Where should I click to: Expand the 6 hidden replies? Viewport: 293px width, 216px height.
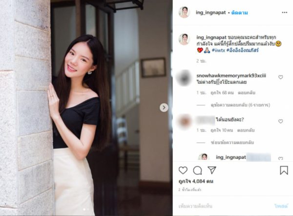pos(240,105)
